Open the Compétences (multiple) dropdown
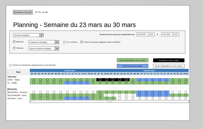 (44, 42)
